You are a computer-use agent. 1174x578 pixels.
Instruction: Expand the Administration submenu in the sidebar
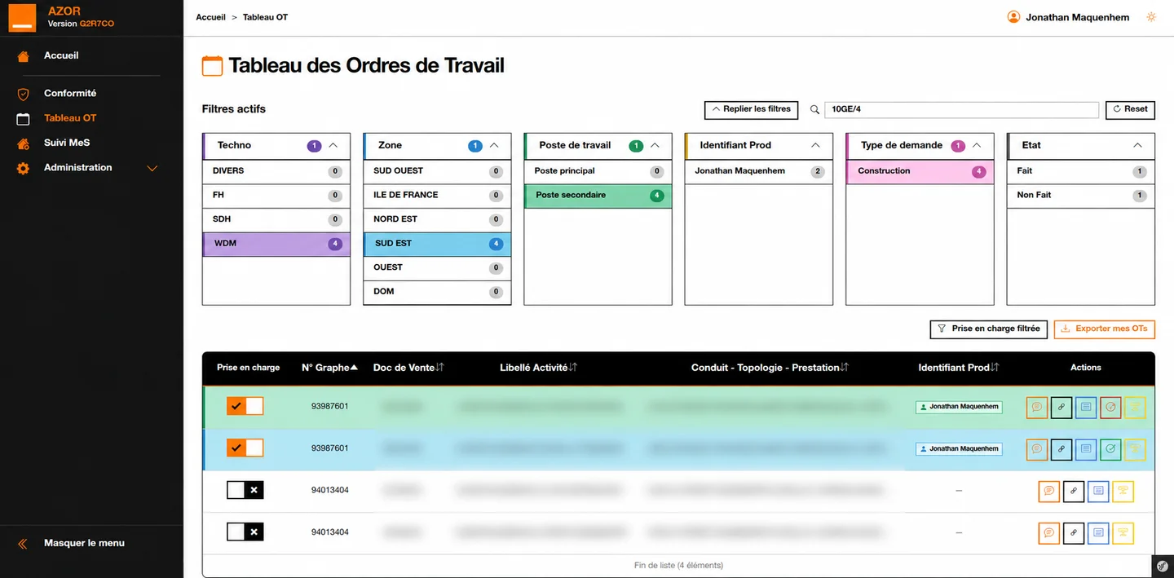pyautogui.click(x=152, y=168)
